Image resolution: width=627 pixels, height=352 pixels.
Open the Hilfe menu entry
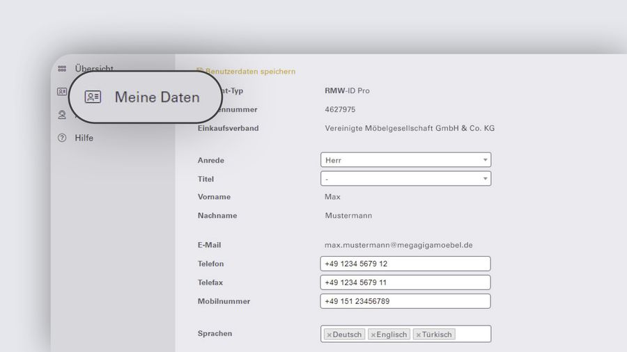tap(84, 138)
